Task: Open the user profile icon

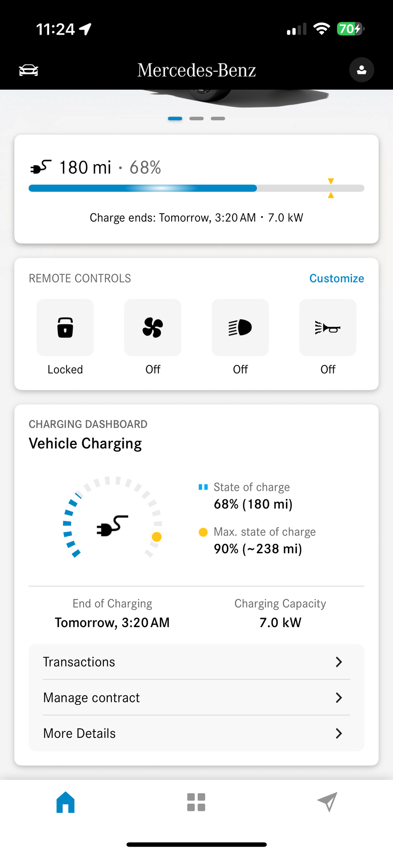Action: 361,70
